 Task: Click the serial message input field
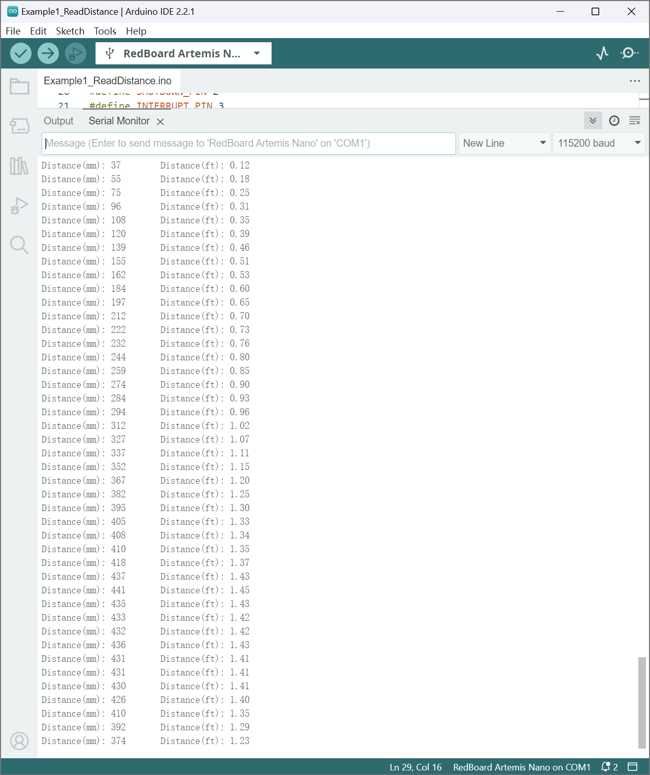pos(248,143)
